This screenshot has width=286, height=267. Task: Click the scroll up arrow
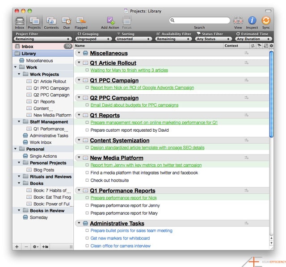(x=271, y=238)
